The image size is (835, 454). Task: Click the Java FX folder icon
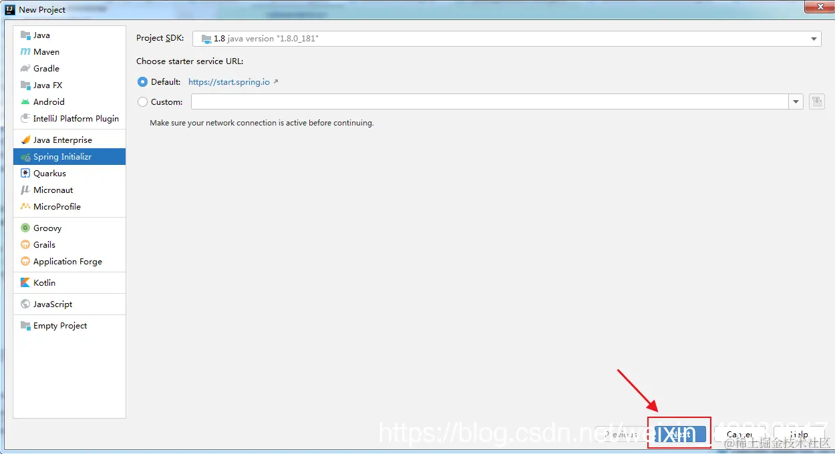pyautogui.click(x=25, y=85)
